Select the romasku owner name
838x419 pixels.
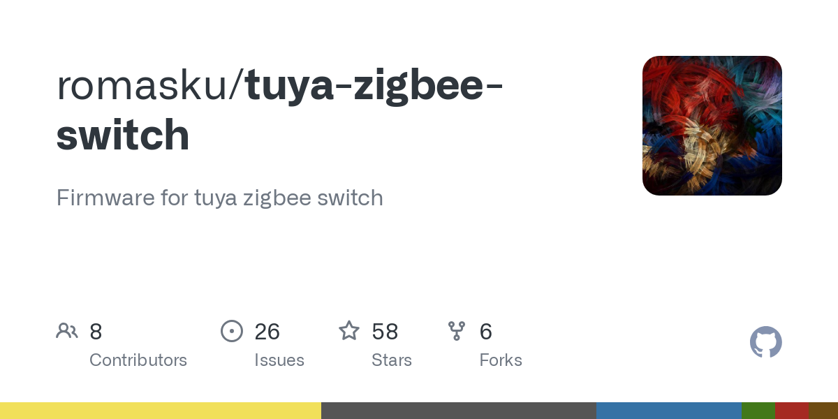[144, 86]
